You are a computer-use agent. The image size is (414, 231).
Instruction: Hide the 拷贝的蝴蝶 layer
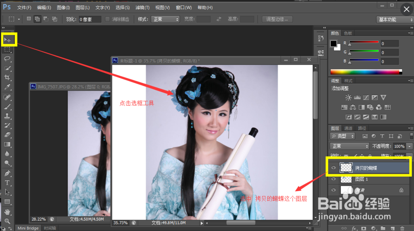(334, 168)
